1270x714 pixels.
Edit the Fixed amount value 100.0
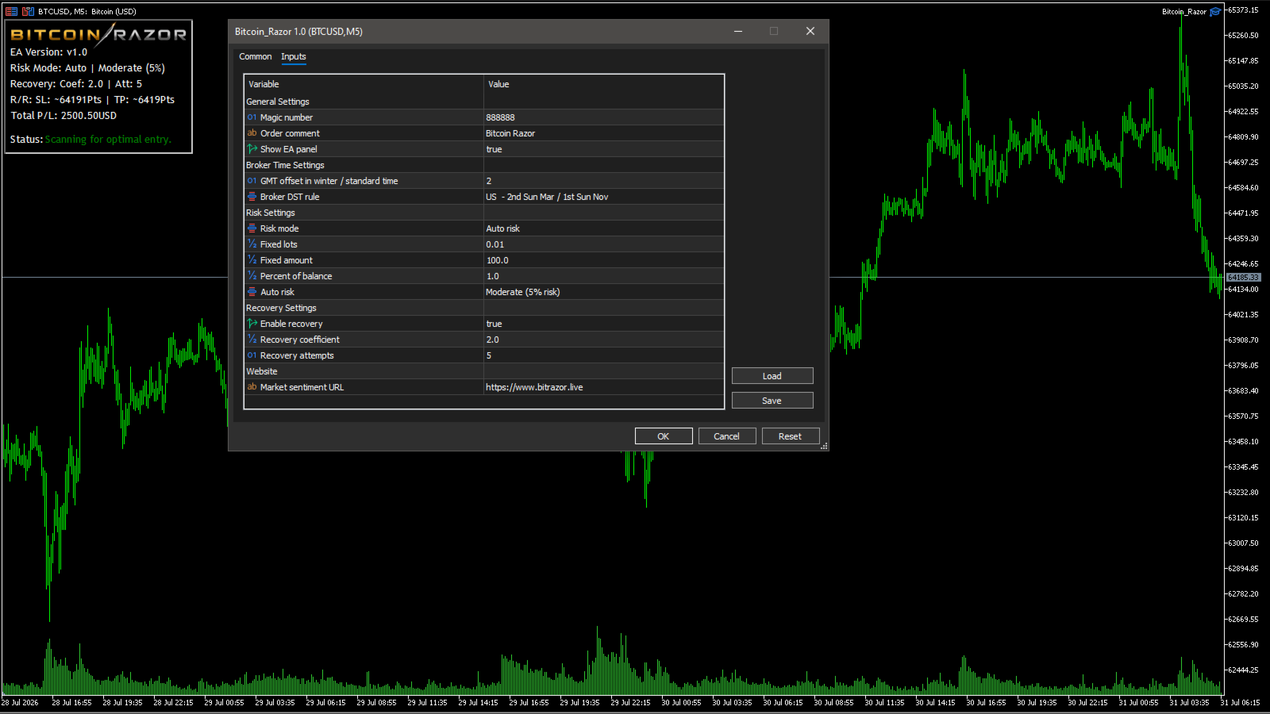pyautogui.click(x=603, y=260)
